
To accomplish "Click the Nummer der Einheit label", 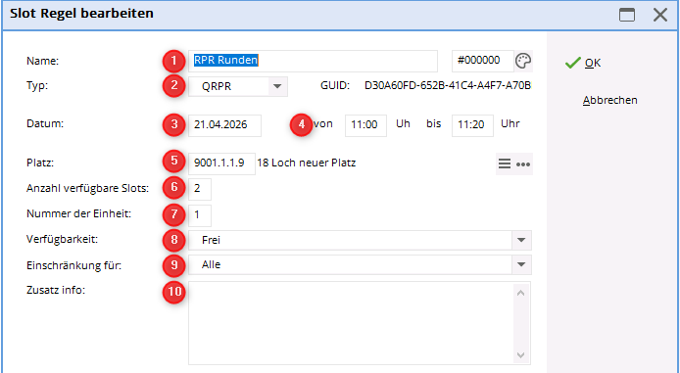I will tap(78, 214).
